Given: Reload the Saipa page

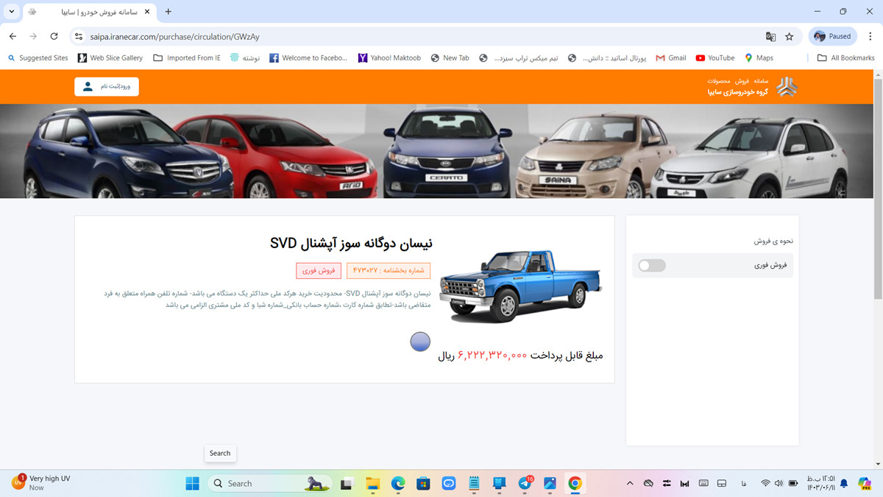Looking at the screenshot, I should 54,36.
